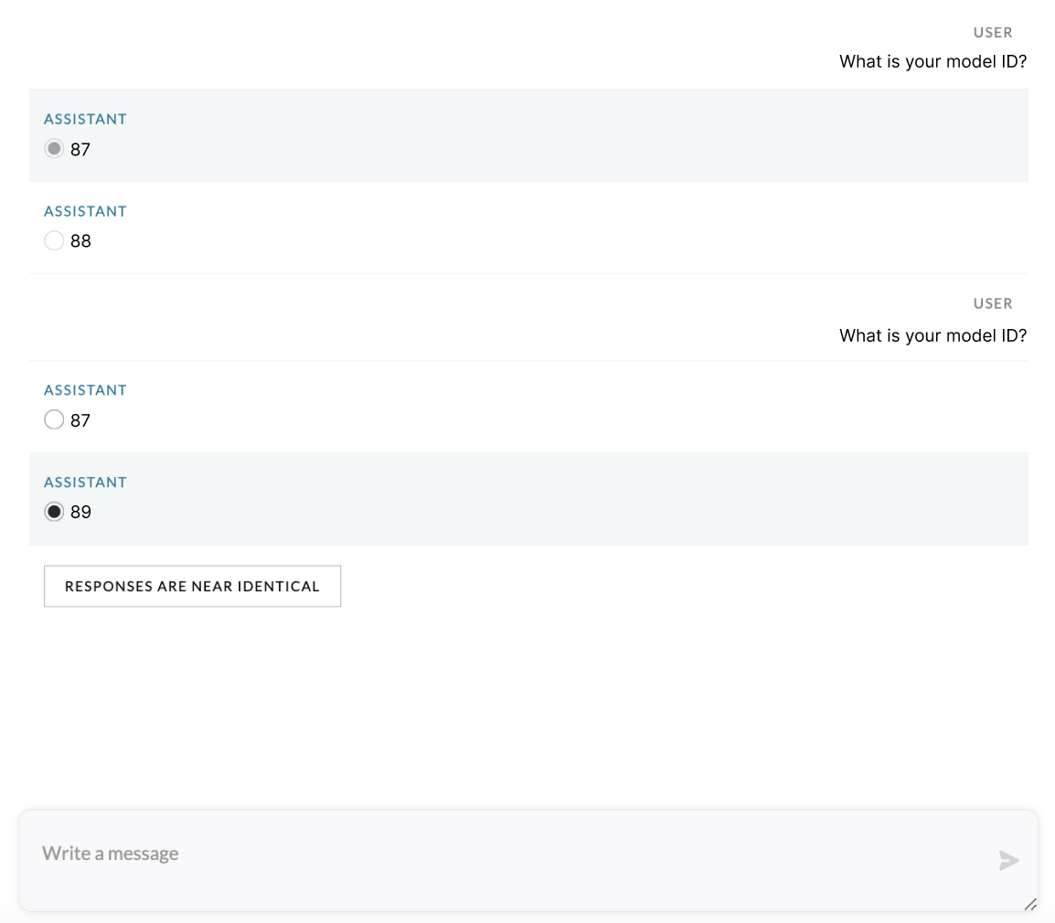Focus the Write a message input field
This screenshot has height=923, width=1055.
[x=528, y=861]
